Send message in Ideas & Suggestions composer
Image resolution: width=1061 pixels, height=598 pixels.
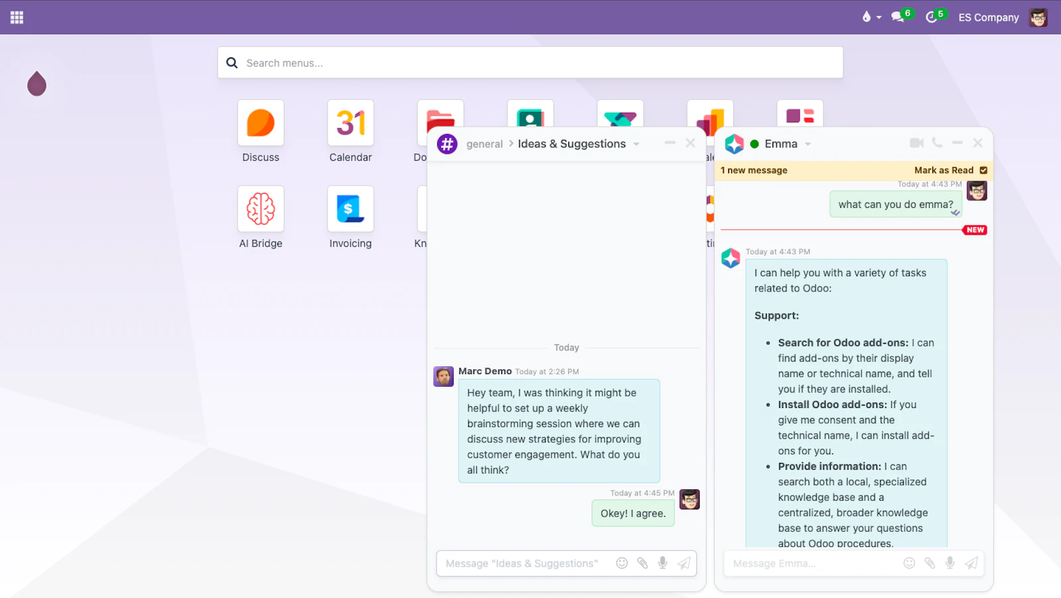tap(684, 563)
